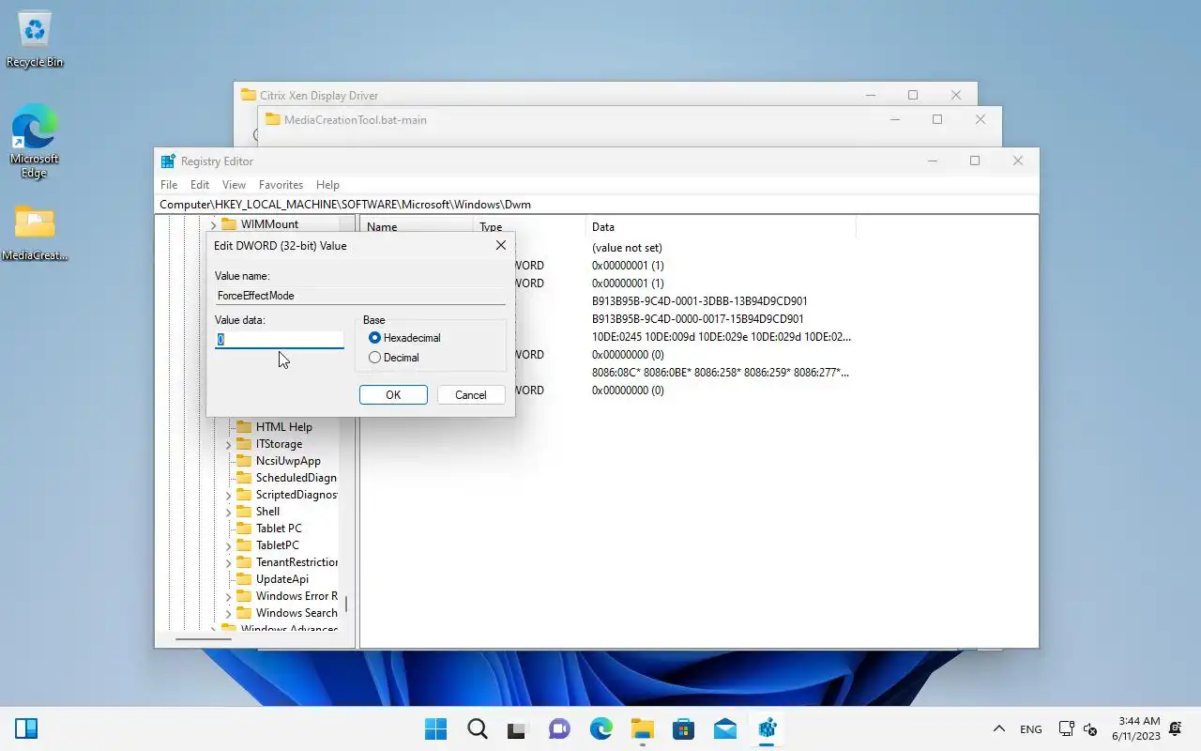Open the Widgets panel on the taskbar
This screenshot has width=1201, height=751.
coord(26,728)
